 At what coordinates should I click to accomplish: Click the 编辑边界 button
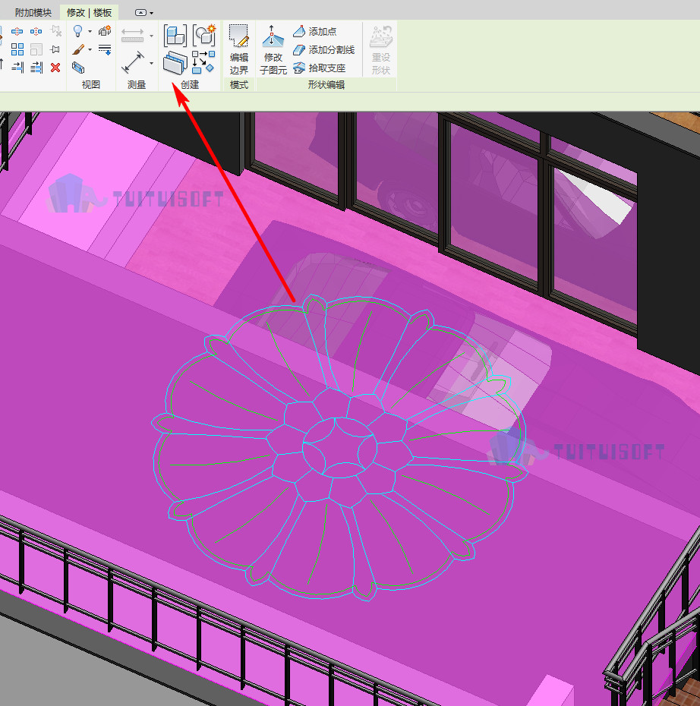[x=239, y=50]
